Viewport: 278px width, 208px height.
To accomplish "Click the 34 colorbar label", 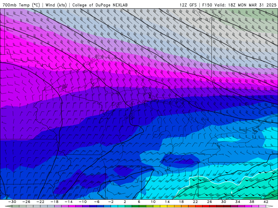I will pyautogui.click(x=238, y=202).
